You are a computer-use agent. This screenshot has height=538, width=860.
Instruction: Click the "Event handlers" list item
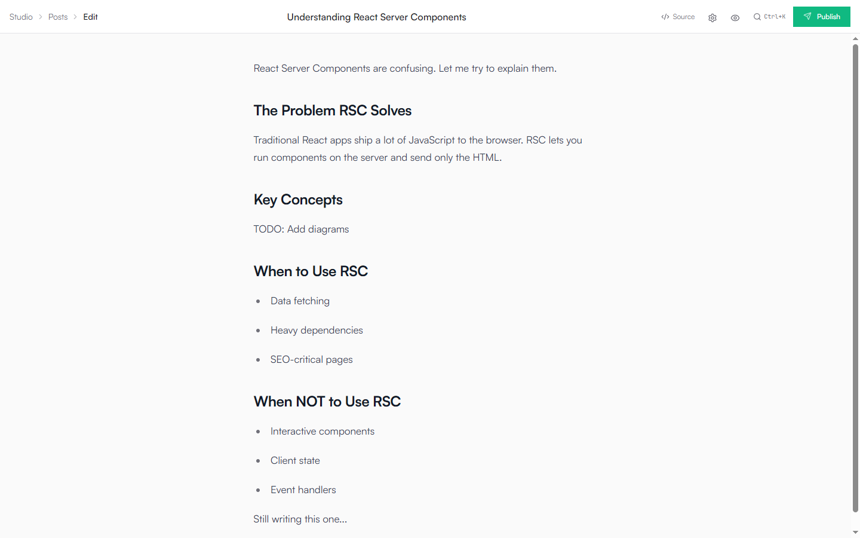point(303,490)
